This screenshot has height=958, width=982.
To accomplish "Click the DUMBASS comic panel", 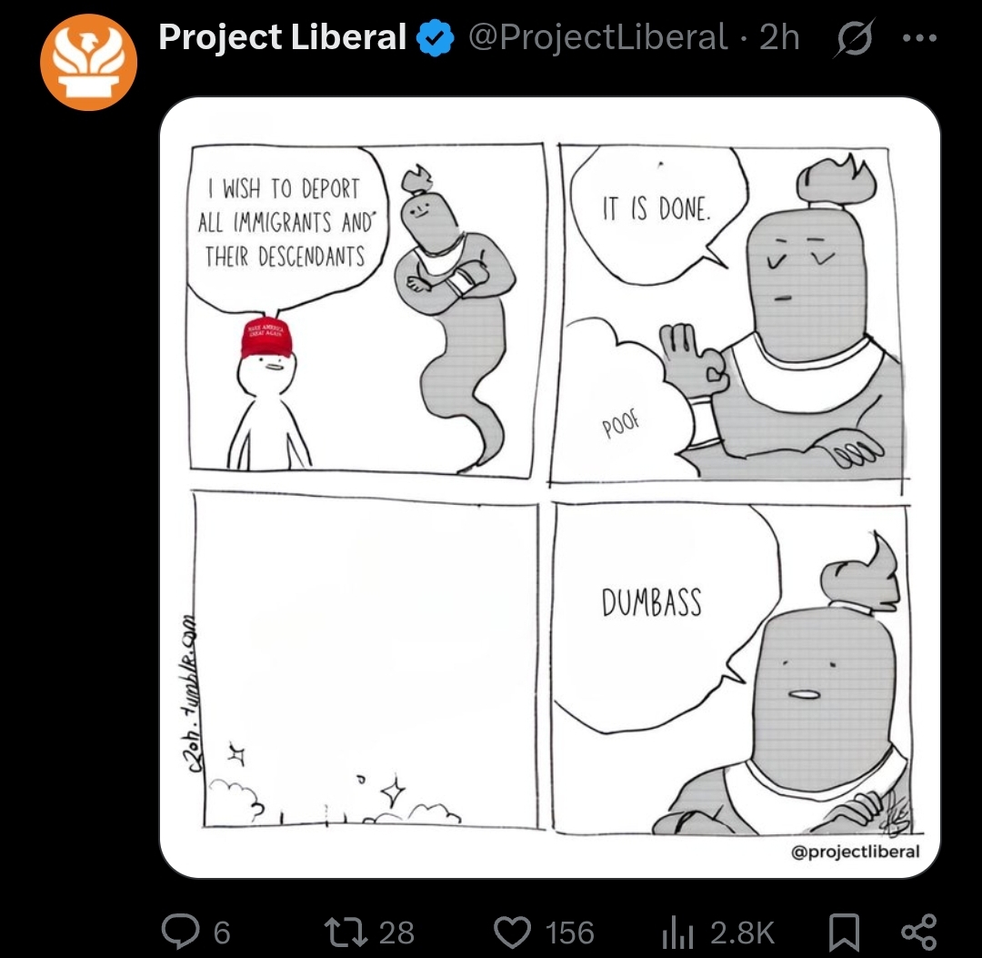I will (731, 669).
